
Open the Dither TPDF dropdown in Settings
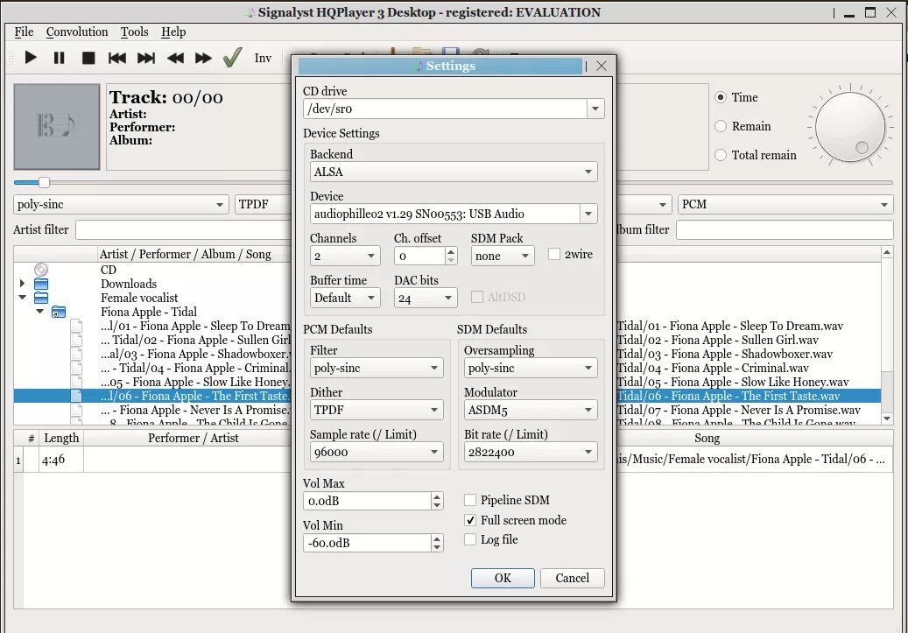coord(377,410)
